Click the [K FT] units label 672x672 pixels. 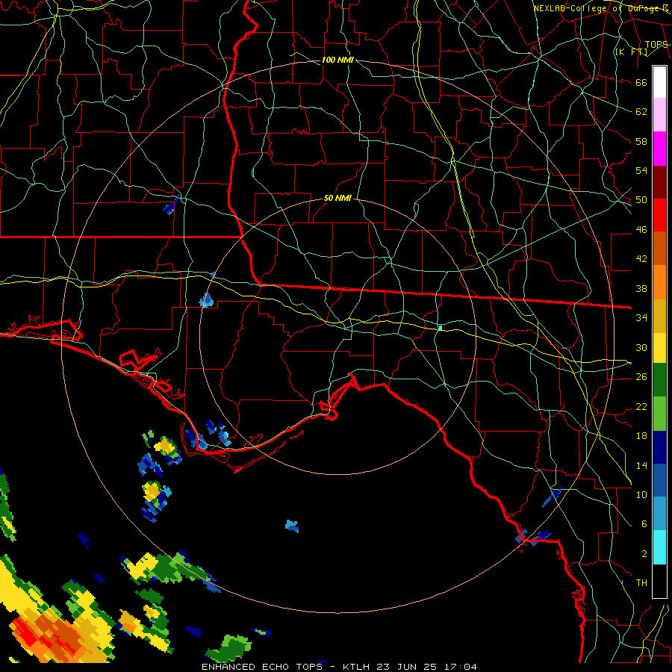(x=631, y=52)
